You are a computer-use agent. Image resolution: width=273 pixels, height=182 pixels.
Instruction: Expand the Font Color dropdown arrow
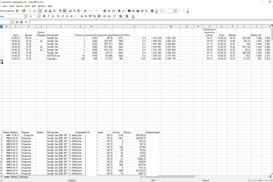(130, 16)
